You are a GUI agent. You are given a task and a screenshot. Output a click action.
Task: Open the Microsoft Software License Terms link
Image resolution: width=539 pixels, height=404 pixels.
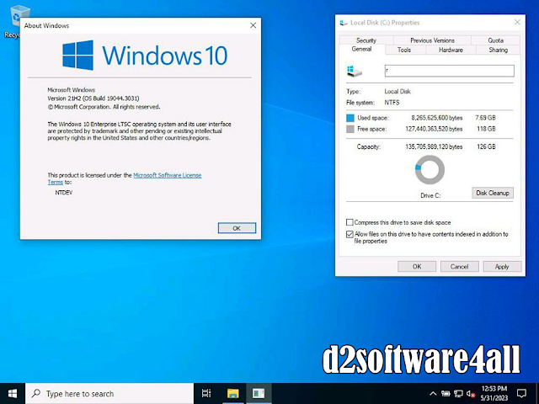[x=167, y=175]
